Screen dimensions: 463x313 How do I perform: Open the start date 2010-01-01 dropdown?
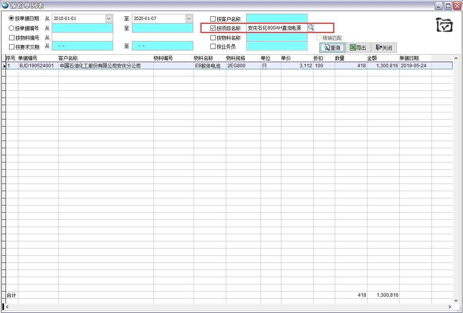tap(109, 19)
